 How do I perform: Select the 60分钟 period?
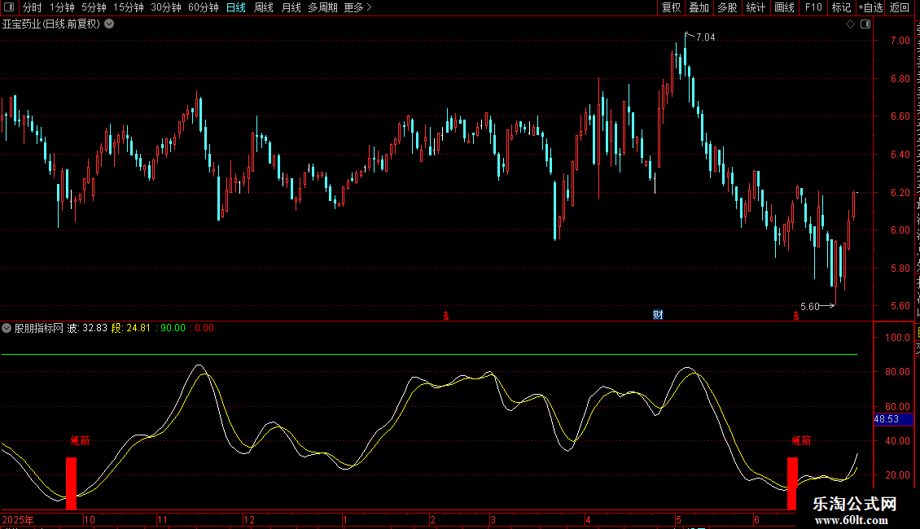[x=203, y=7]
